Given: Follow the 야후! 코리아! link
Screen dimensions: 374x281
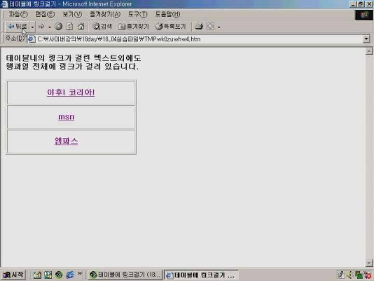Looking at the screenshot, I should tap(71, 92).
